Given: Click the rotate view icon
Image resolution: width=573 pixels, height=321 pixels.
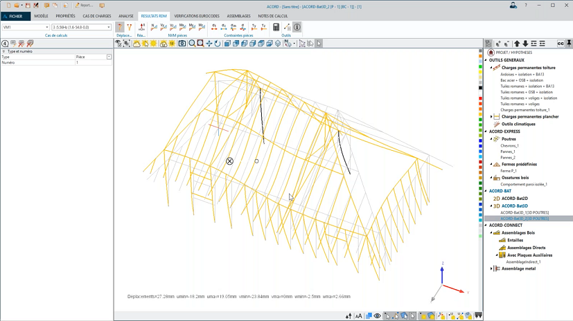Looking at the screenshot, I should tap(217, 44).
